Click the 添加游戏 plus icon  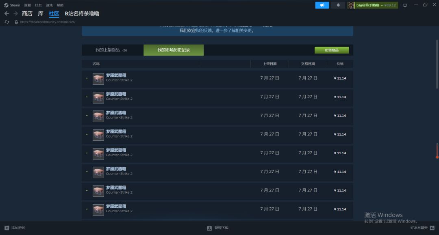(7, 228)
